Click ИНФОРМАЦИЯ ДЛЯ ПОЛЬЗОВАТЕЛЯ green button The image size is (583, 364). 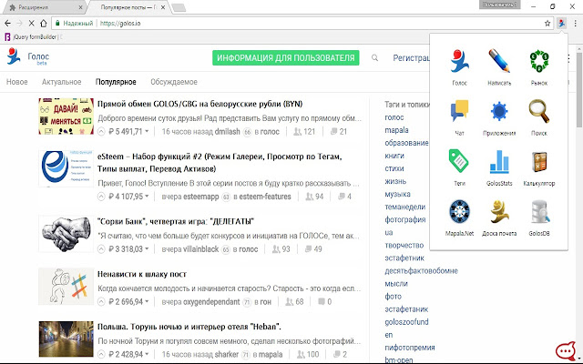click(x=285, y=58)
